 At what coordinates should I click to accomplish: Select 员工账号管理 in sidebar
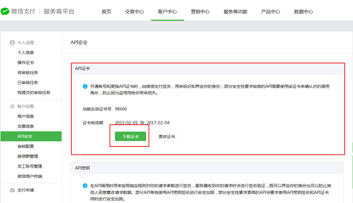pos(30,166)
